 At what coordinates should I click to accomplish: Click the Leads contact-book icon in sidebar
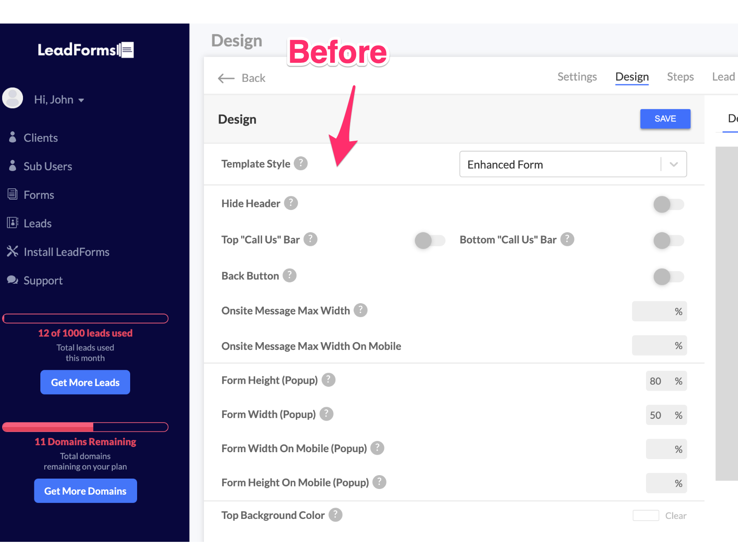[x=13, y=223]
